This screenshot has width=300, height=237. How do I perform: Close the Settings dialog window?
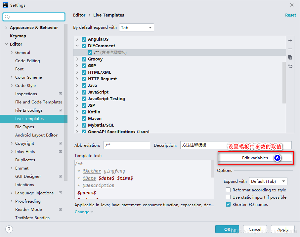(292, 5)
